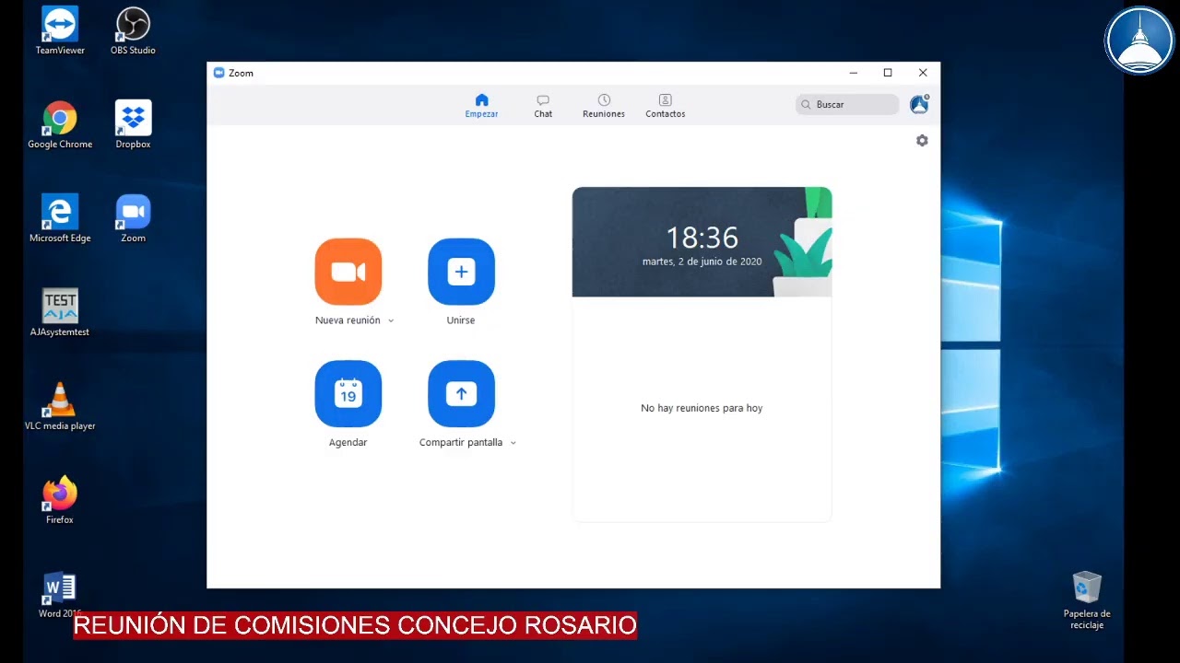Viewport: 1180px width, 663px height.
Task: Open Agendar calendar button
Action: click(x=348, y=394)
